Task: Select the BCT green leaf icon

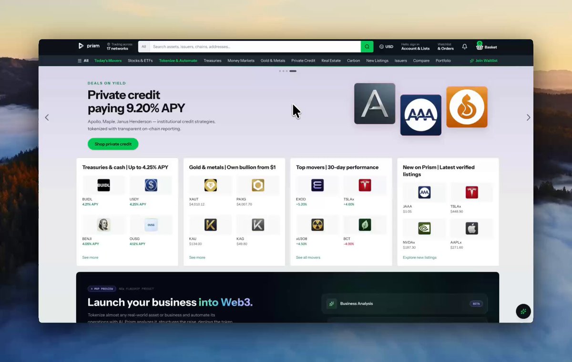Action: tap(365, 225)
